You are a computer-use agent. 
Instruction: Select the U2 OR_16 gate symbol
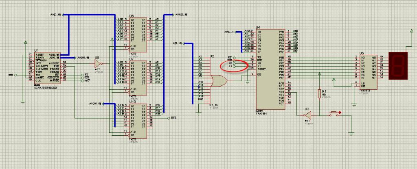(219, 81)
